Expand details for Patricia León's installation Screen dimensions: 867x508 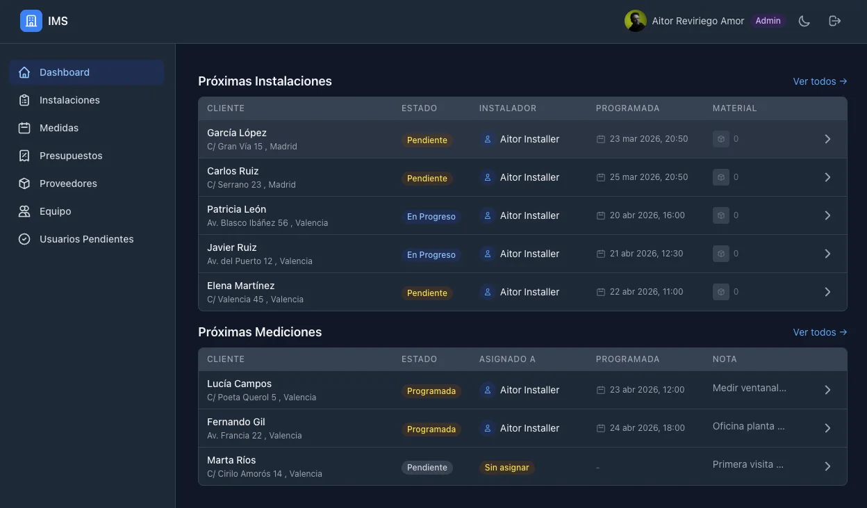coord(827,215)
